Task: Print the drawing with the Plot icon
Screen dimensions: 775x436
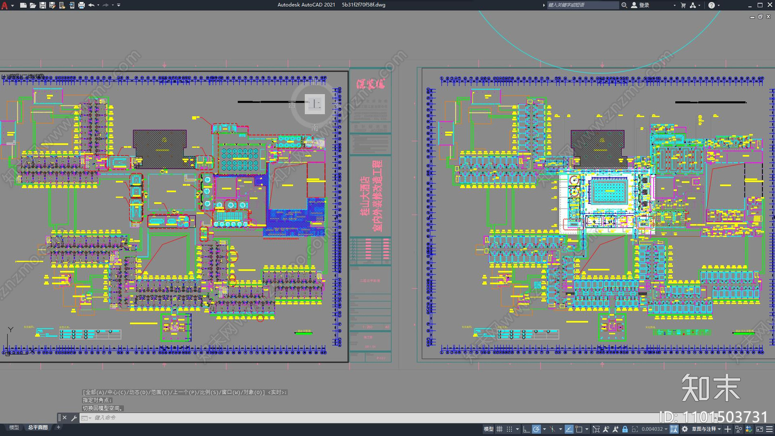Action: [x=81, y=5]
